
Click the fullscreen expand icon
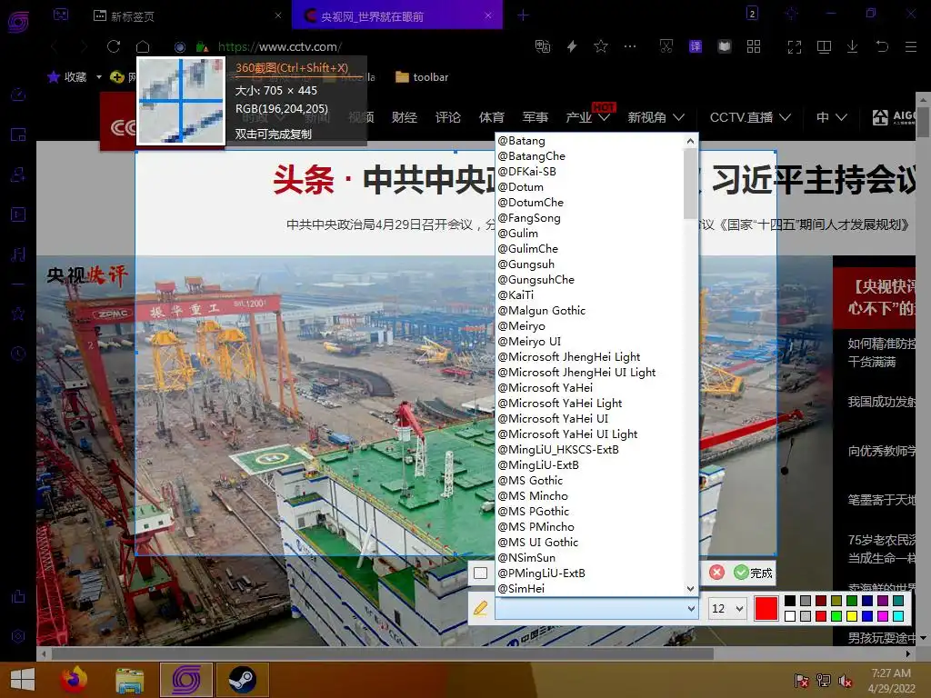(x=795, y=46)
